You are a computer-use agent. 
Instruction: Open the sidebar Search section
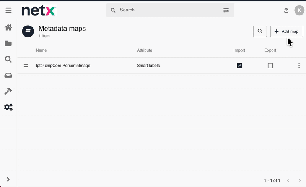[8, 59]
